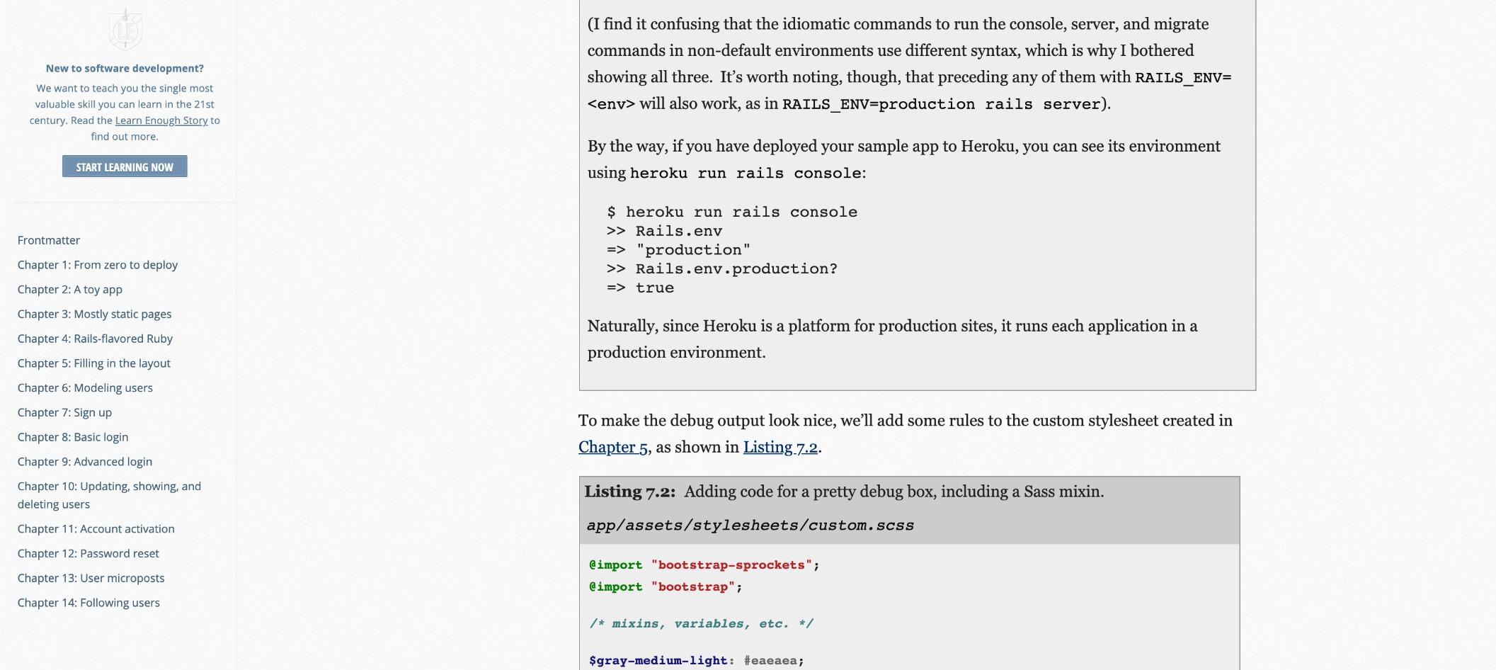1496x670 pixels.
Task: Open Chapter 4: Rails-flavored Ruby
Action: (x=95, y=339)
